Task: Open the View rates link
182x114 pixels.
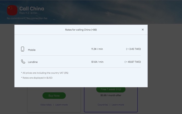Action: (46, 105)
